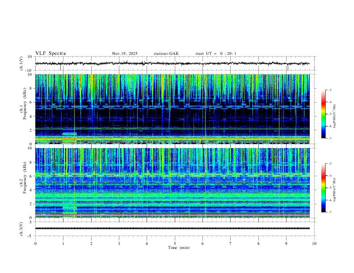The image size is (354, 273).
Task: Click the ch.1 Frequency (kHz) axis label
Action: pyautogui.click(x=23, y=104)
